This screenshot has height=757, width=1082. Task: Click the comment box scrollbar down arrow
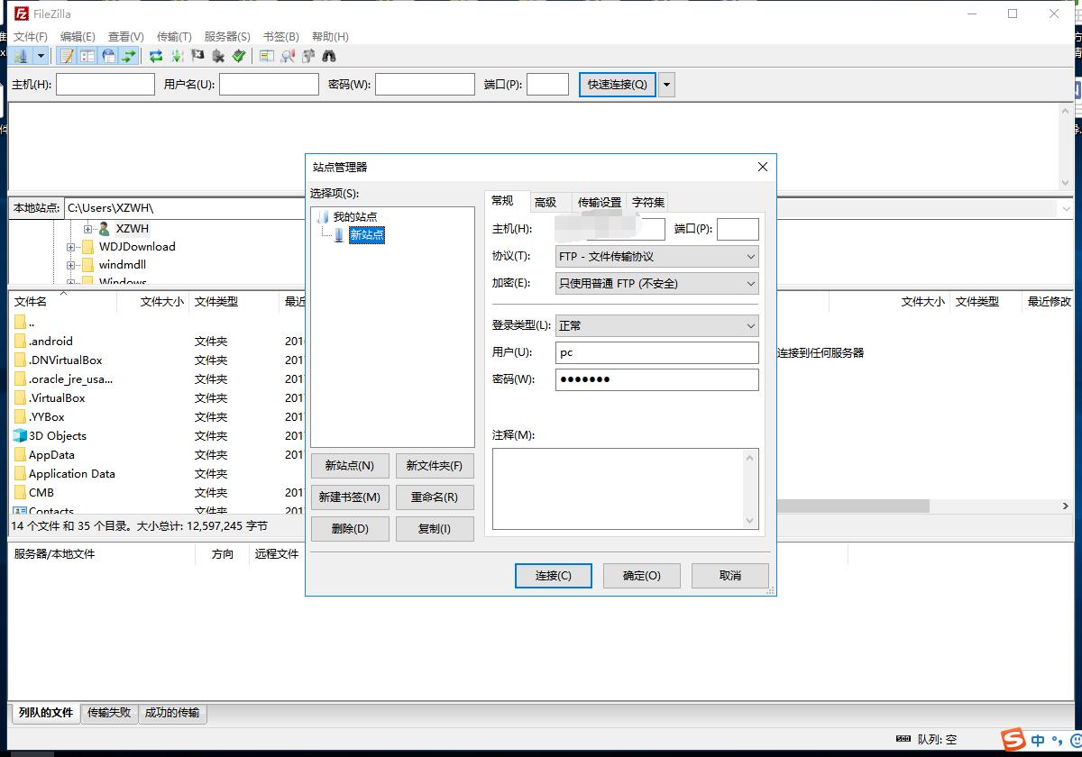point(751,520)
